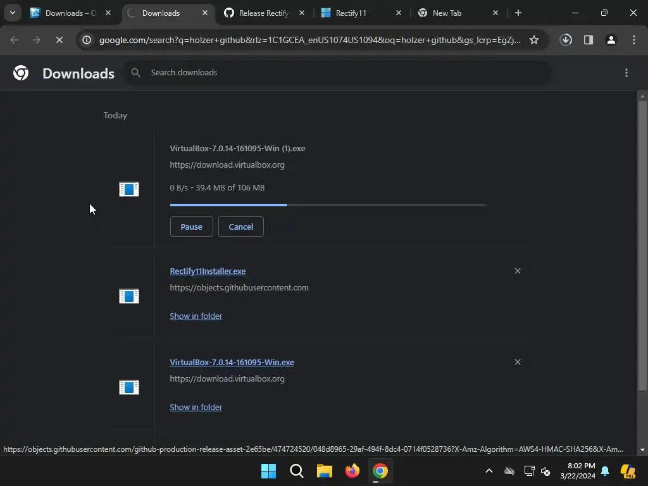Click the Chrome taskbar icon
The height and width of the screenshot is (486, 648).
click(380, 471)
